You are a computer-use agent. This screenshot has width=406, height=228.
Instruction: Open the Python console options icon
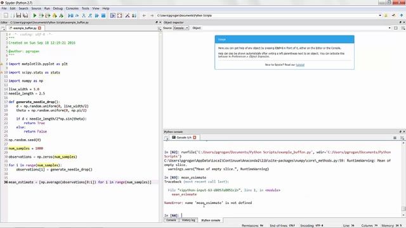click(402, 138)
